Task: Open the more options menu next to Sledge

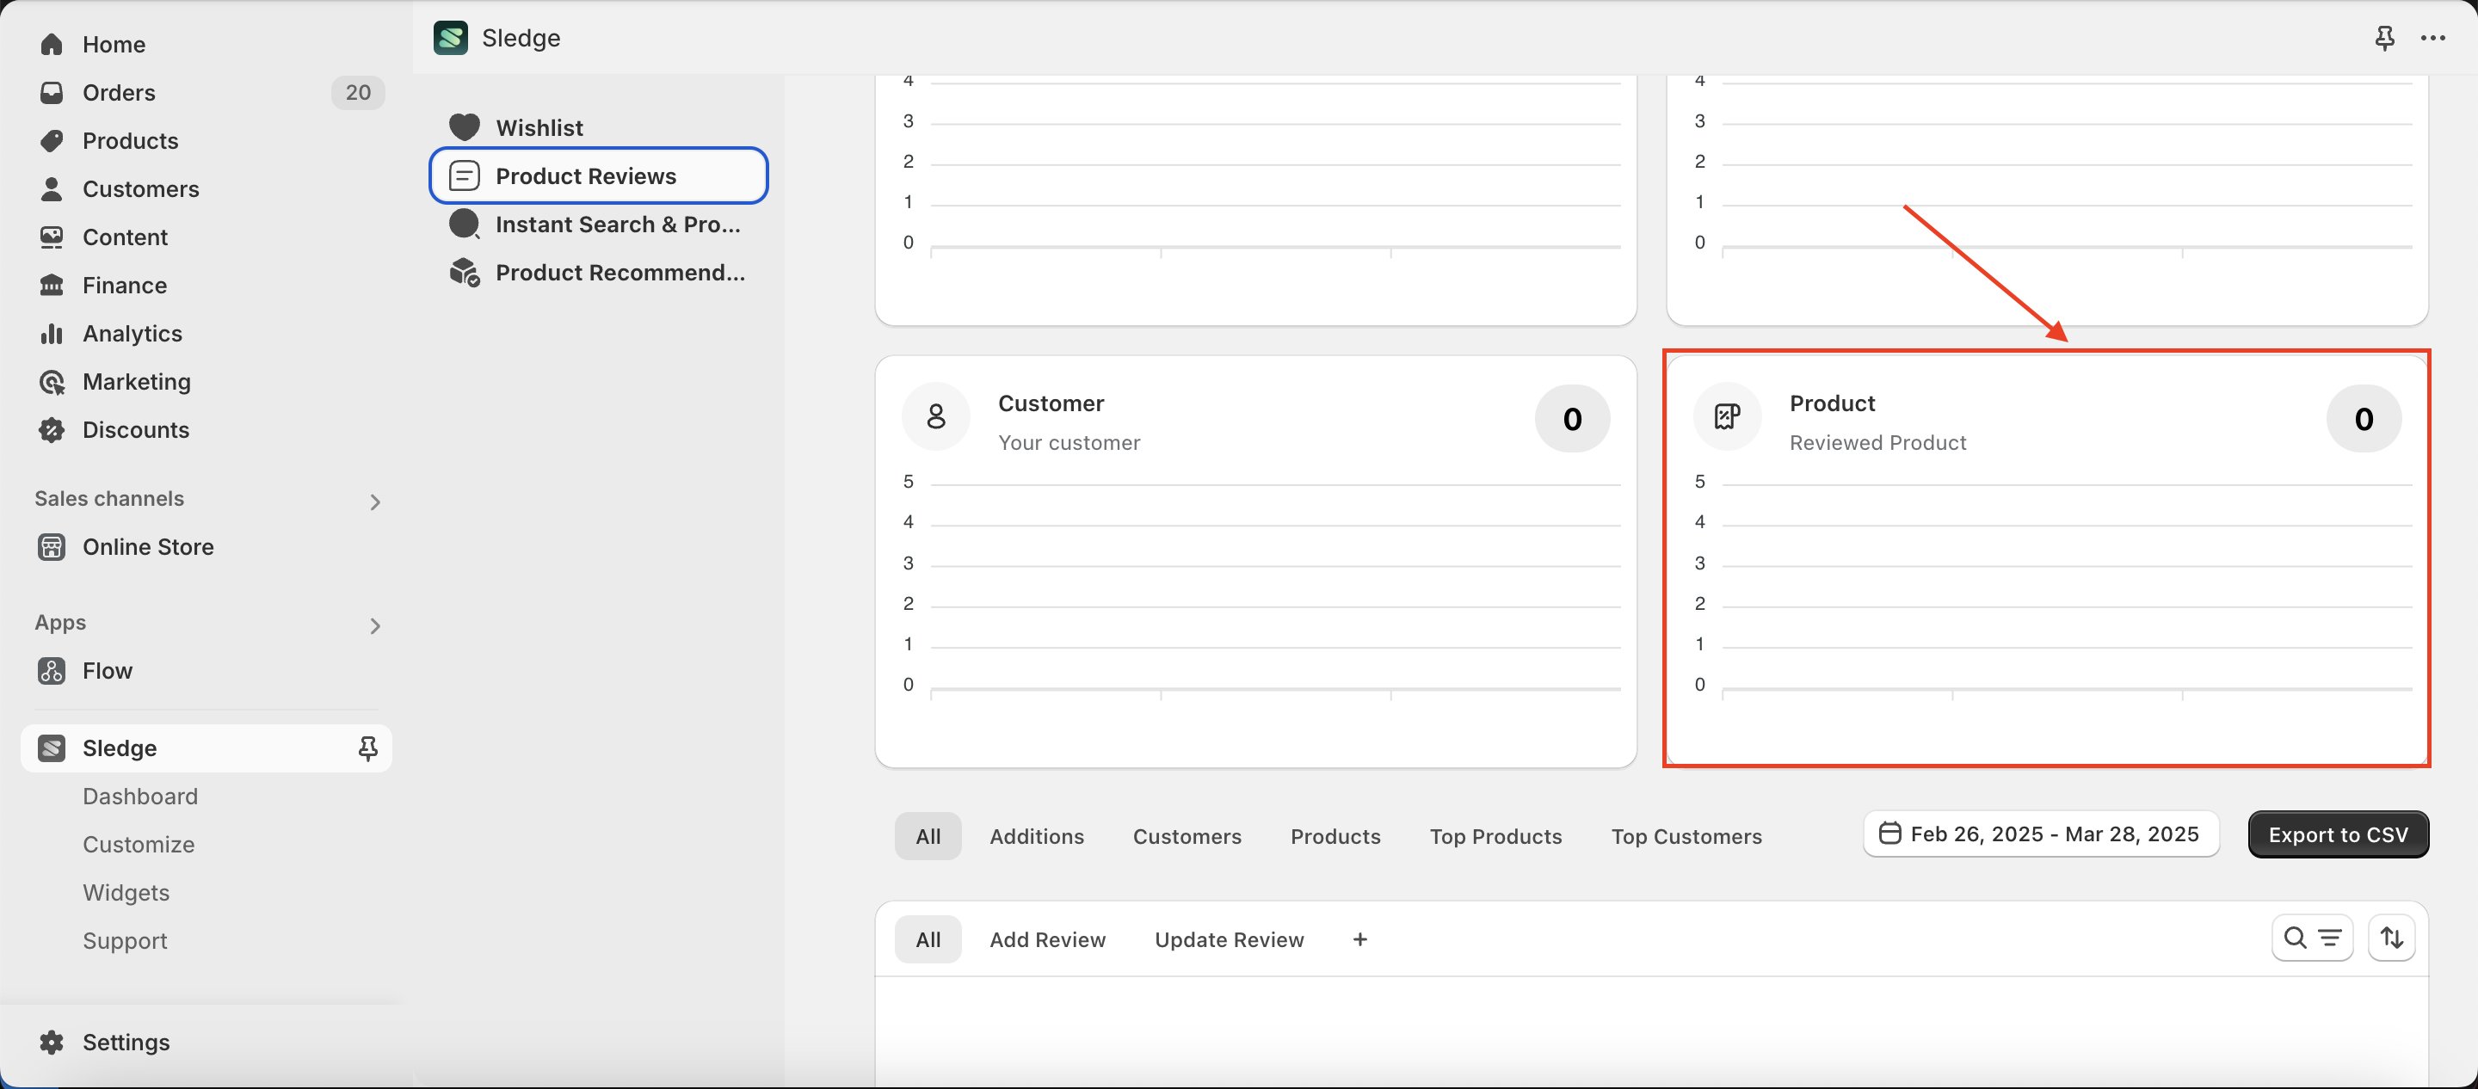Action: pyautogui.click(x=2434, y=38)
